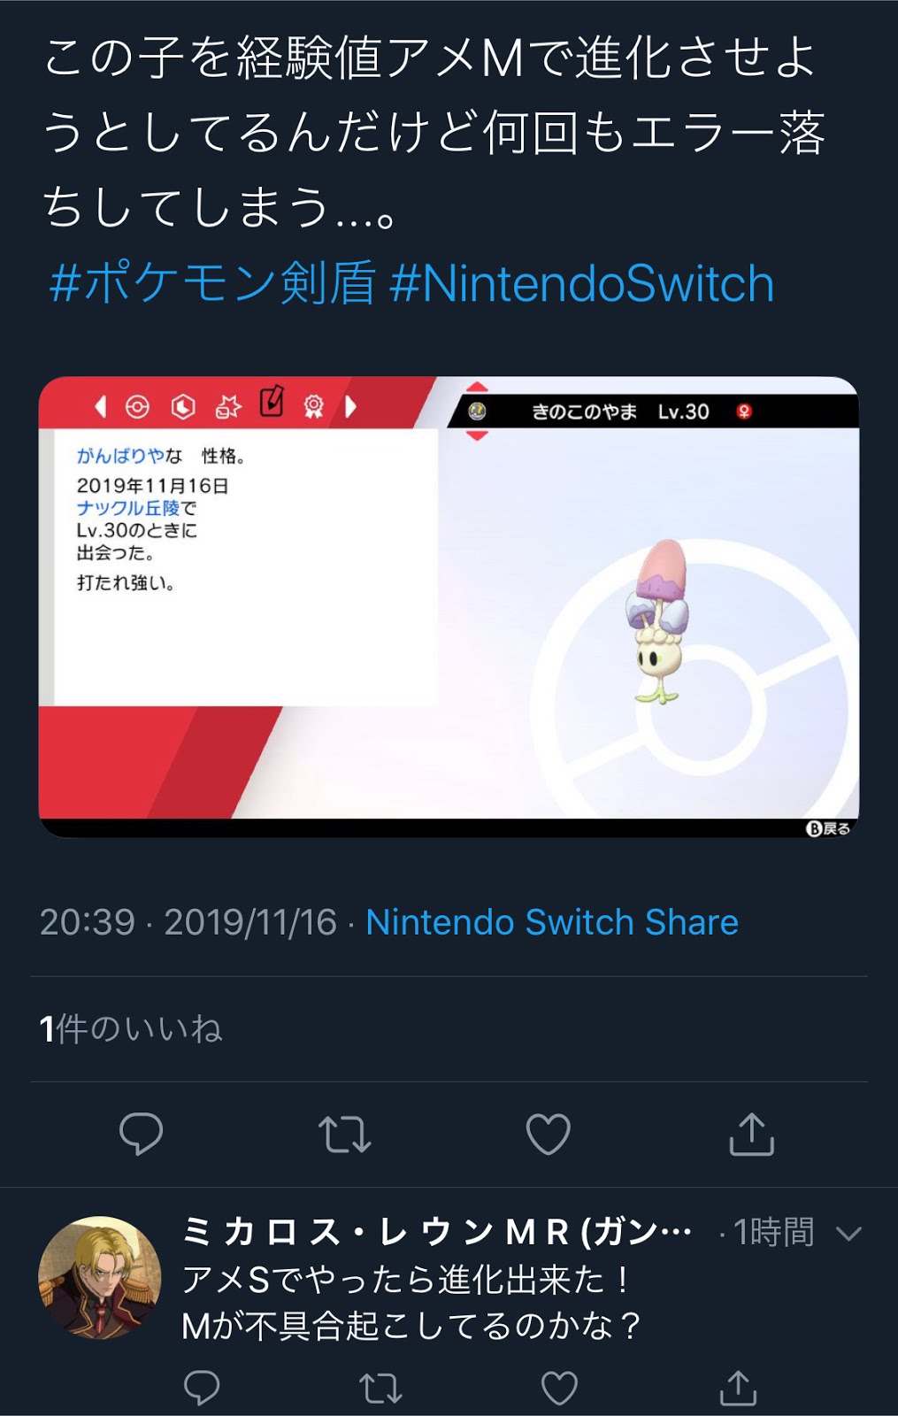Viewport: 898px width, 1416px height.
Task: View the 1件のいいね likes list
Action: (131, 1028)
